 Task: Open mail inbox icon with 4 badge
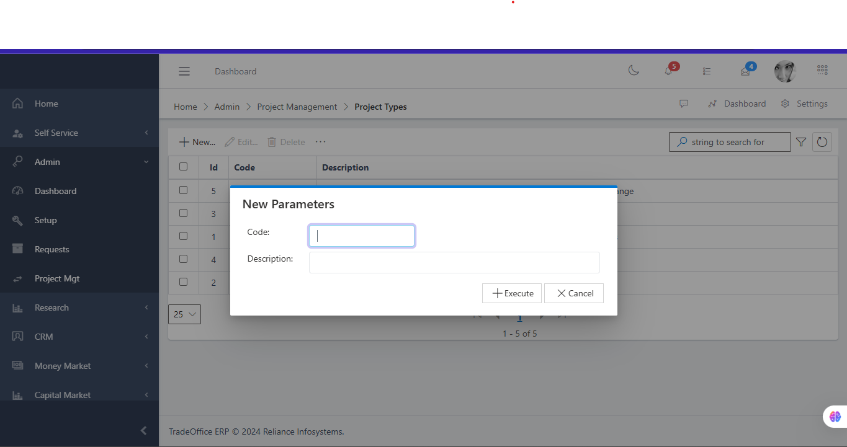[x=746, y=71]
